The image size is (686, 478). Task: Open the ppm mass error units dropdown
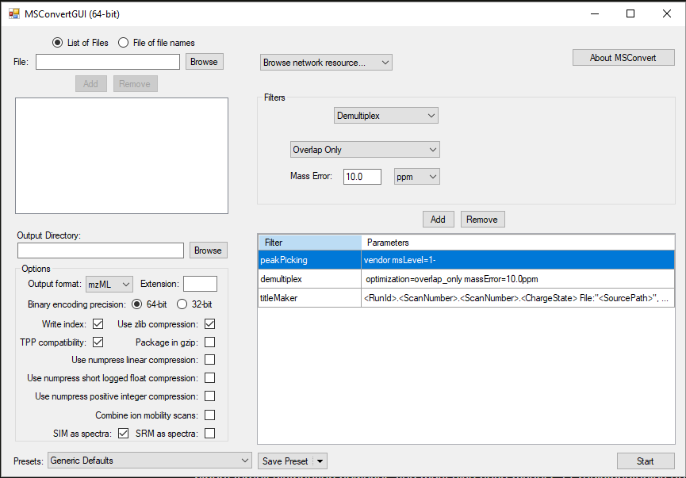click(416, 177)
